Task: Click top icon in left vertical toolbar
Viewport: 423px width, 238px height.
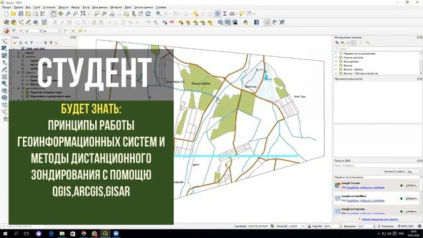Action: point(5,41)
